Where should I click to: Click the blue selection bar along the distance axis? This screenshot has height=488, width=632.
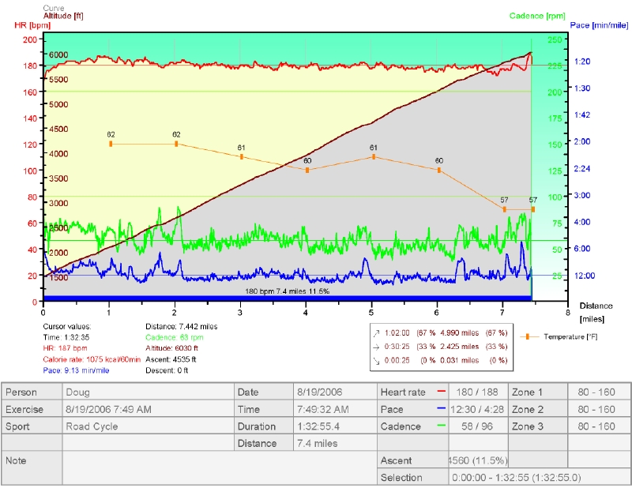pyautogui.click(x=287, y=298)
